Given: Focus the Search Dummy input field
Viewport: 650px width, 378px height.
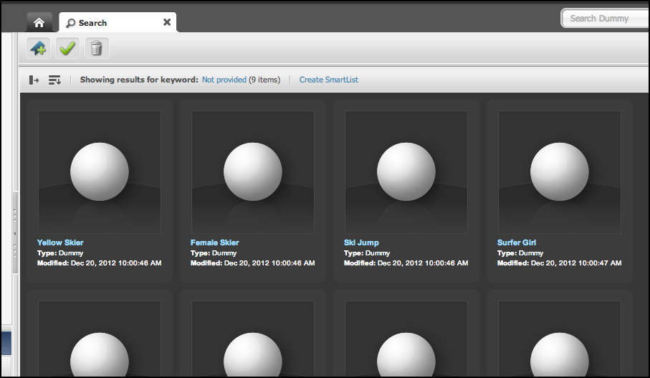Looking at the screenshot, I should 605,19.
